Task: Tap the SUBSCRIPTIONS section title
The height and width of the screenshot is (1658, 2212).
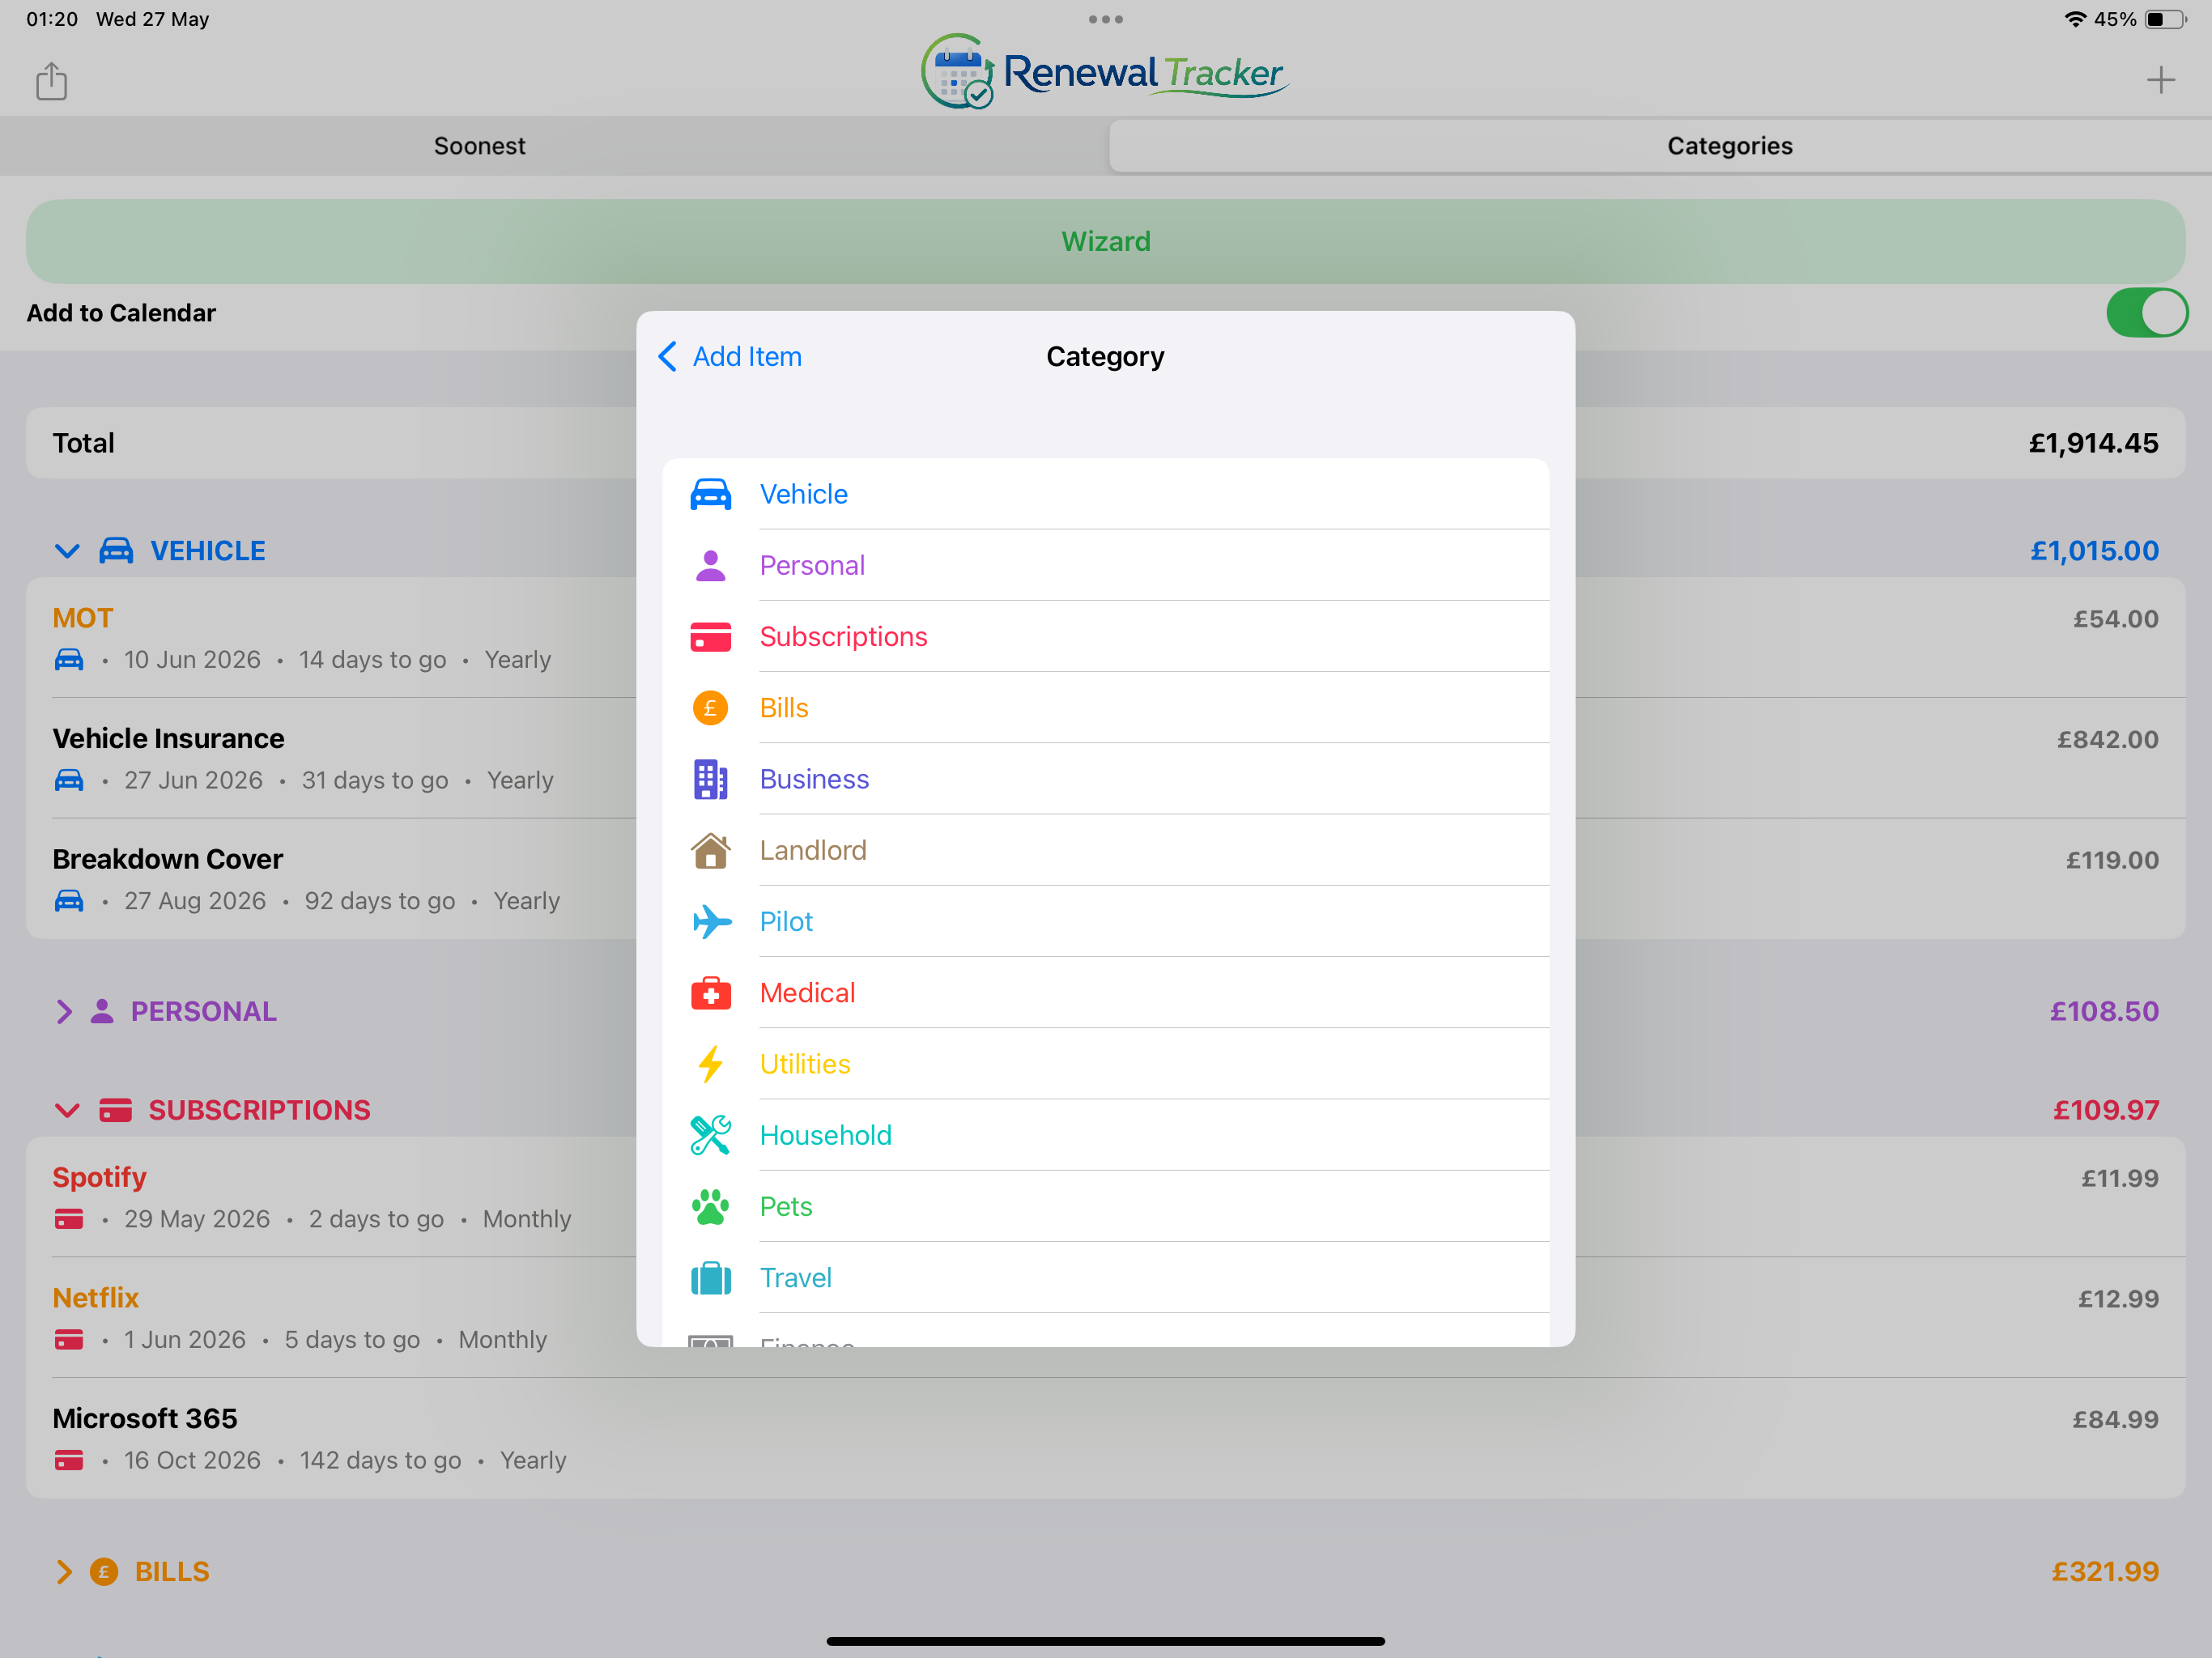Action: [x=260, y=1110]
